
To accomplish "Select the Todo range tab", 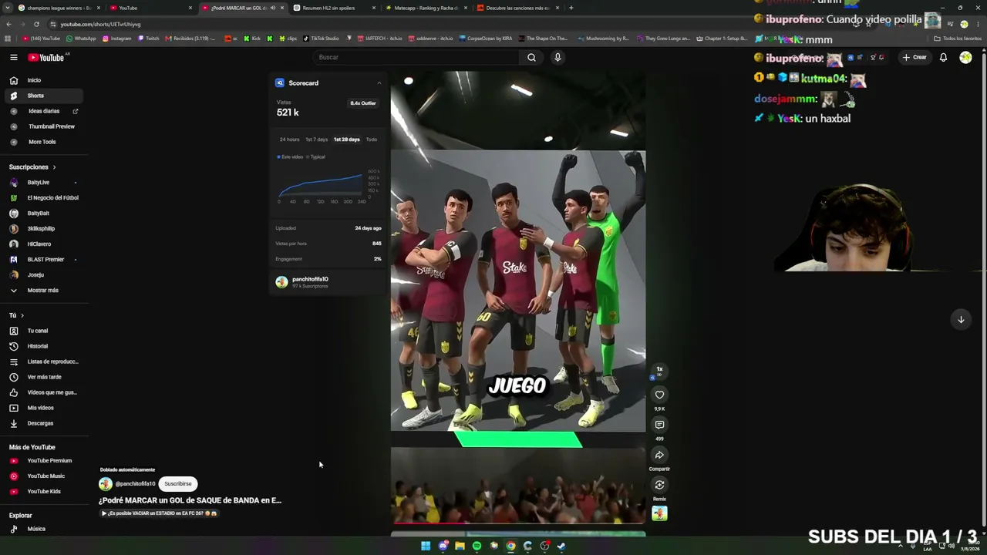I will pos(372,140).
